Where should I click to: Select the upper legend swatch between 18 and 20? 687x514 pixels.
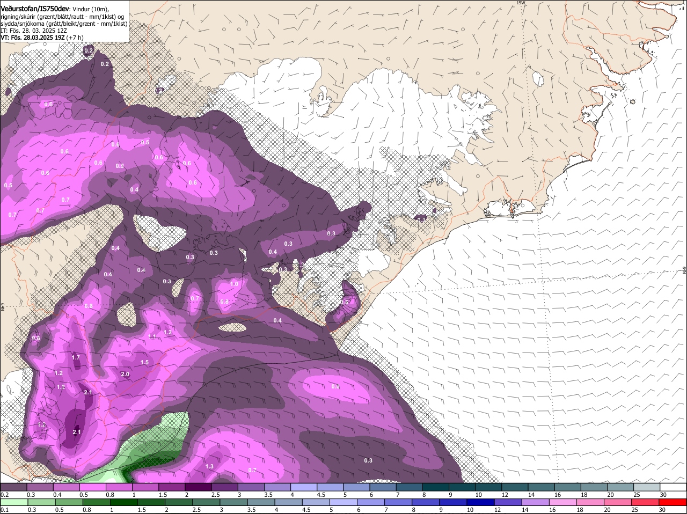pyautogui.click(x=594, y=487)
